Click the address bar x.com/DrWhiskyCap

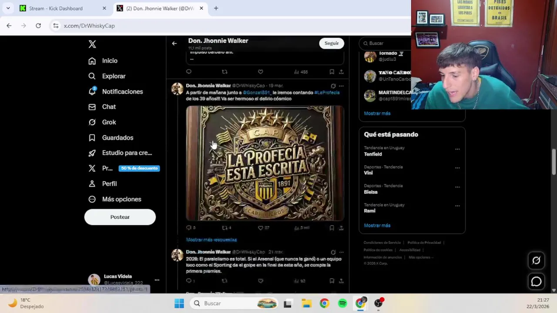(x=89, y=26)
